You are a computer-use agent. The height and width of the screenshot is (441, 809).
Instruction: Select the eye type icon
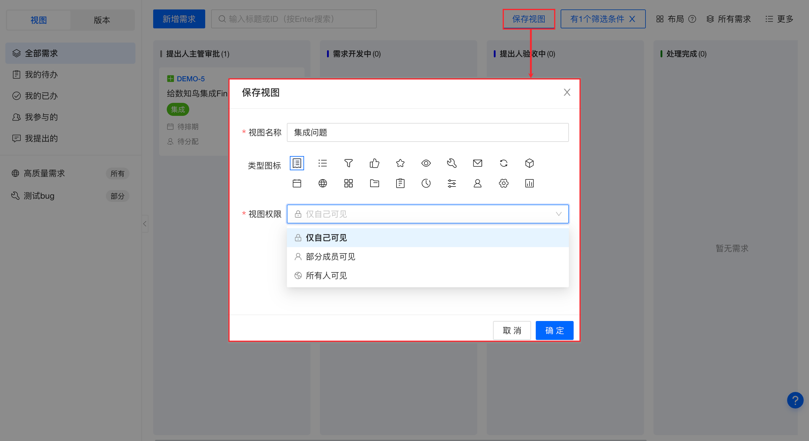[x=426, y=163]
